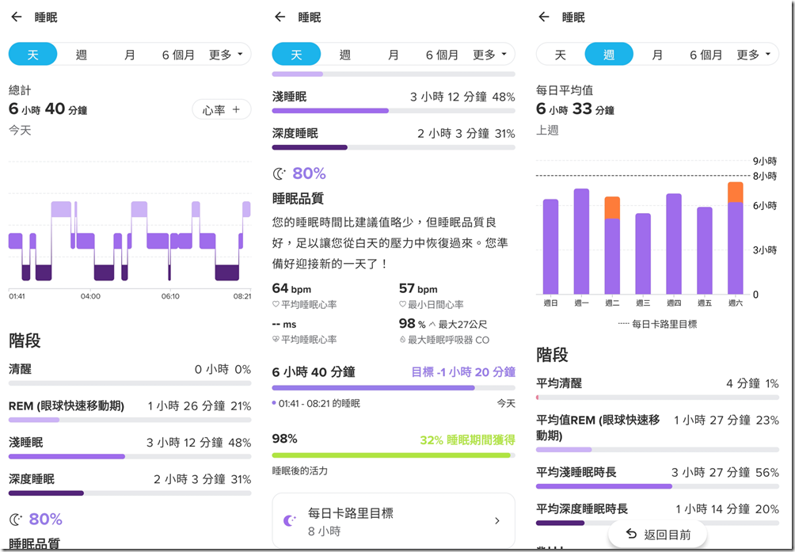Go back using the arrow in the right sleep screen
The width and height of the screenshot is (795, 552).
pyautogui.click(x=544, y=17)
